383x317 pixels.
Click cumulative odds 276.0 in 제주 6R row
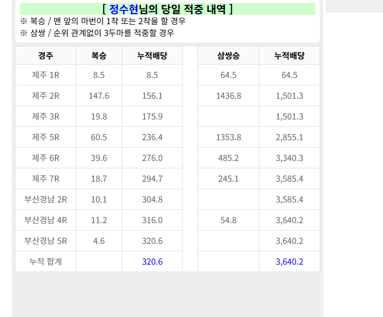click(x=152, y=158)
